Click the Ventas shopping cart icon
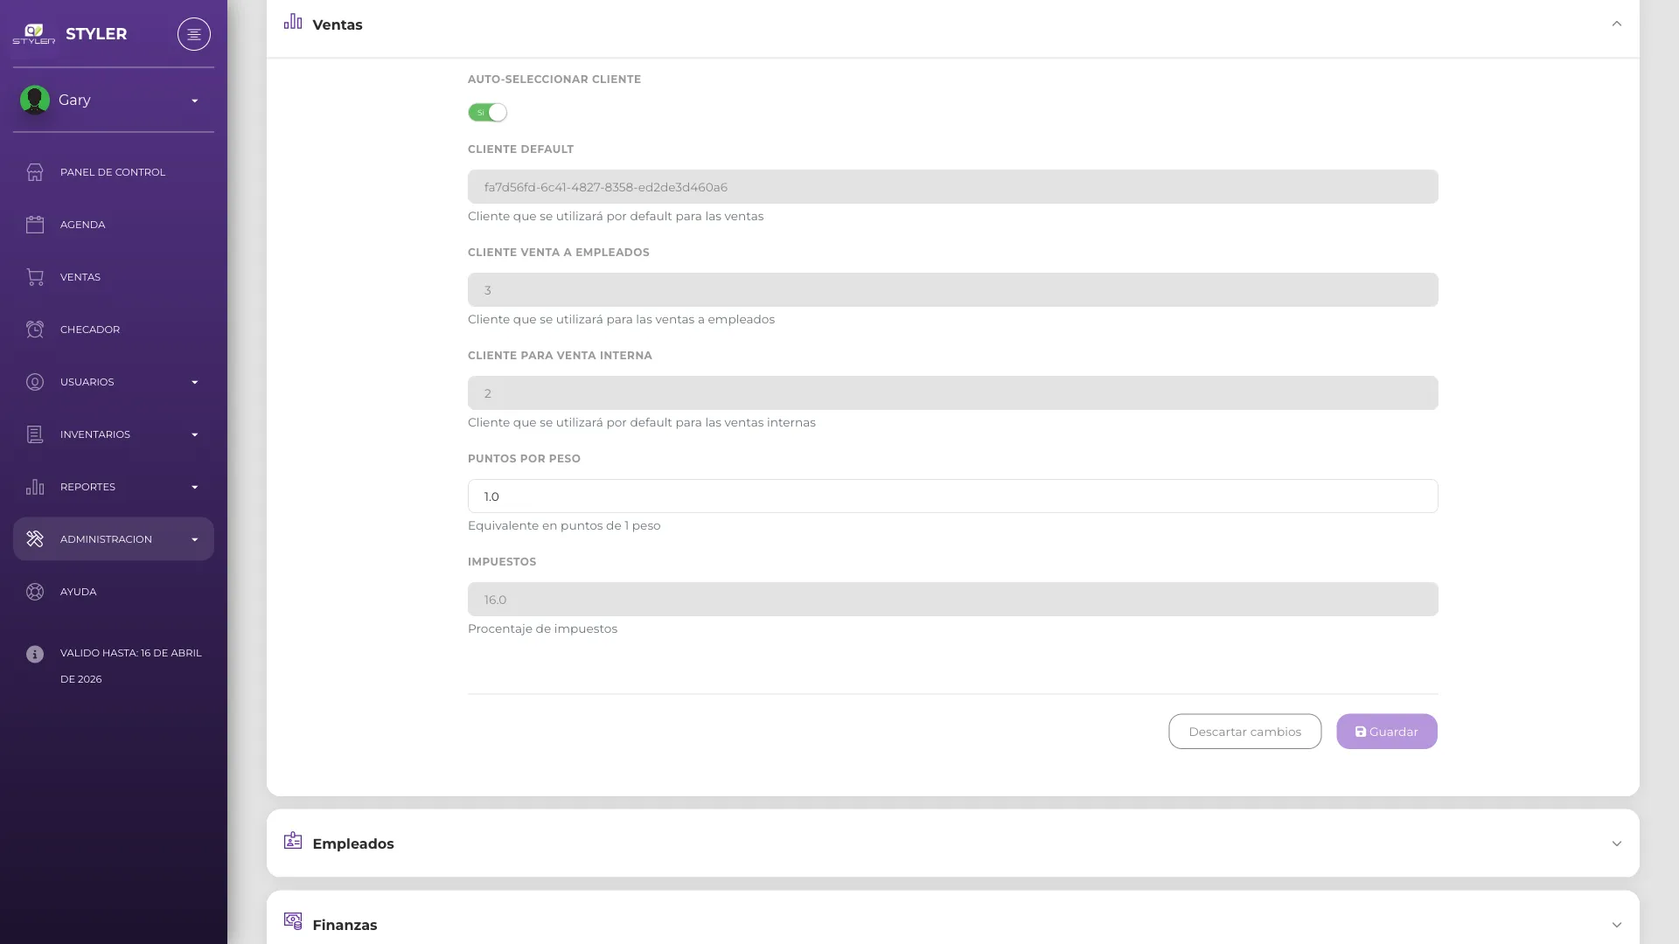 click(35, 277)
